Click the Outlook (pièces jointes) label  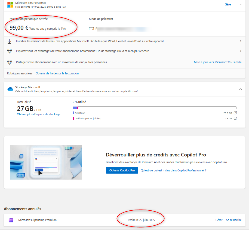coord(88,119)
